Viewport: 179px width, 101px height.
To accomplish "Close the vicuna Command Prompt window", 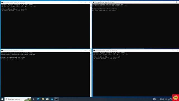I will (89, 50).
